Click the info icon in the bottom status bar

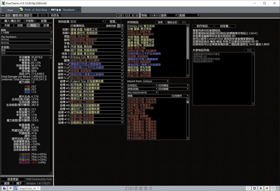coord(248,188)
